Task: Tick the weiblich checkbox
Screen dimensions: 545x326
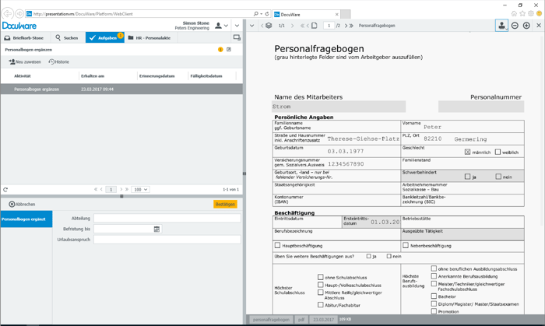Action: [498, 152]
